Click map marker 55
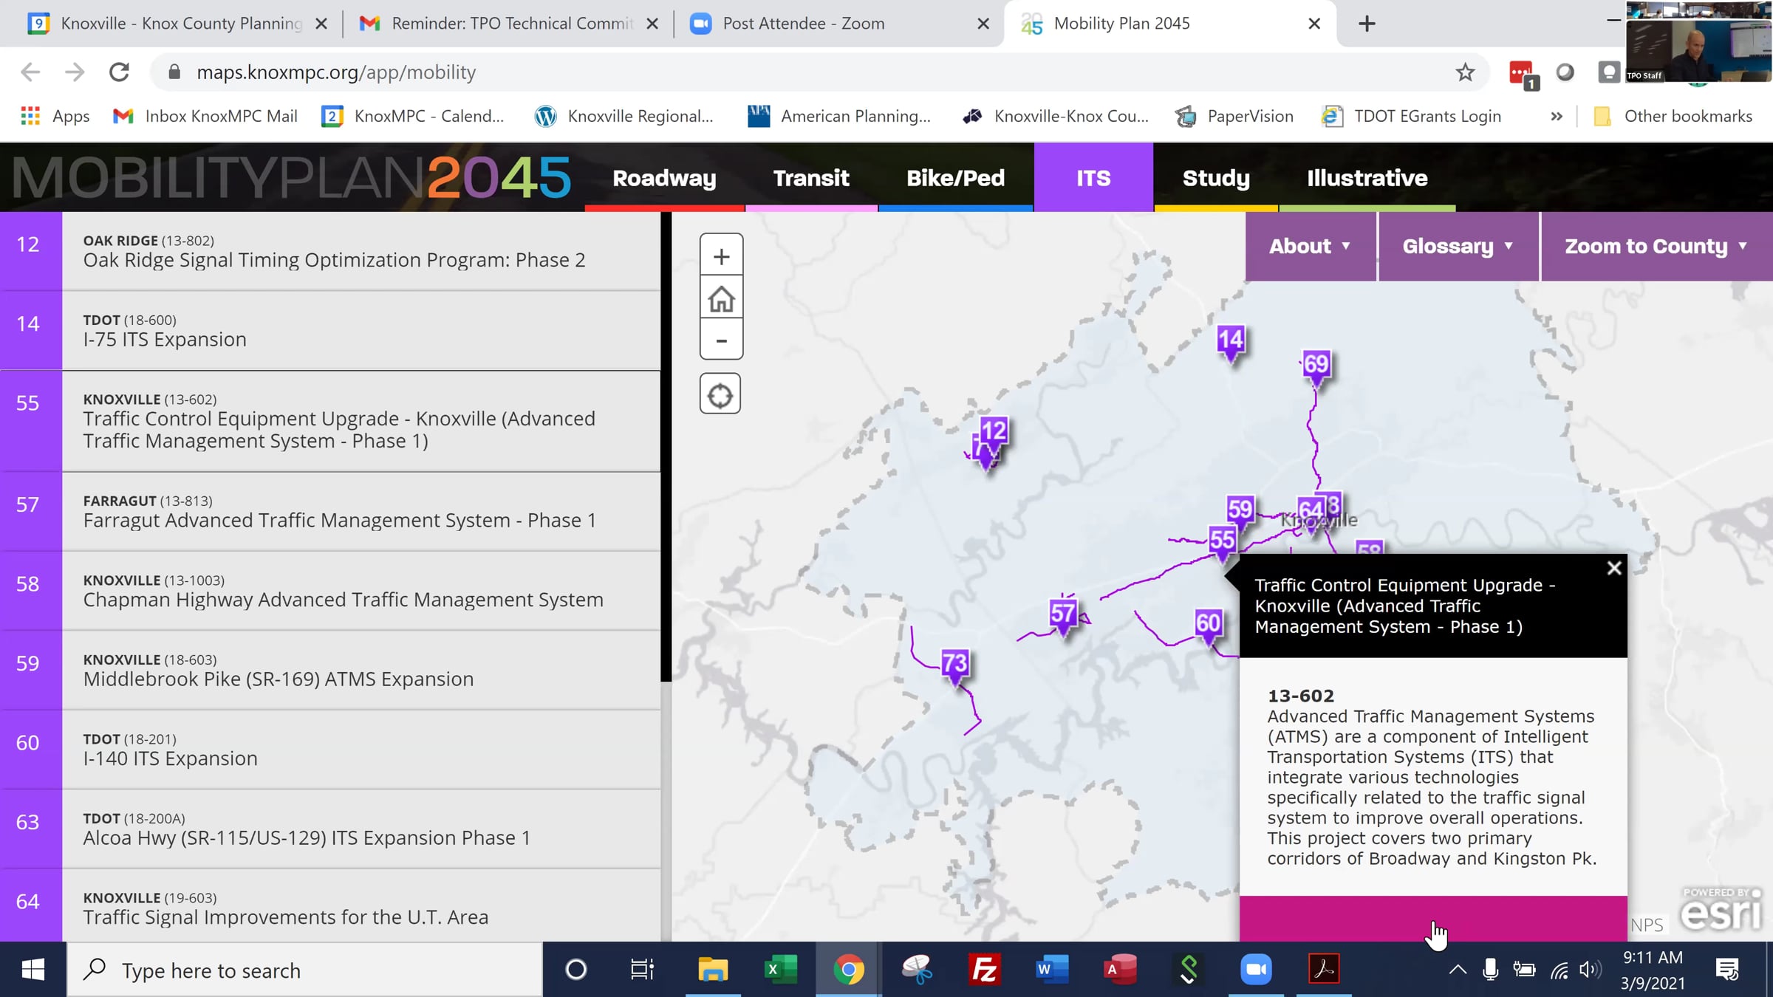 [1222, 543]
